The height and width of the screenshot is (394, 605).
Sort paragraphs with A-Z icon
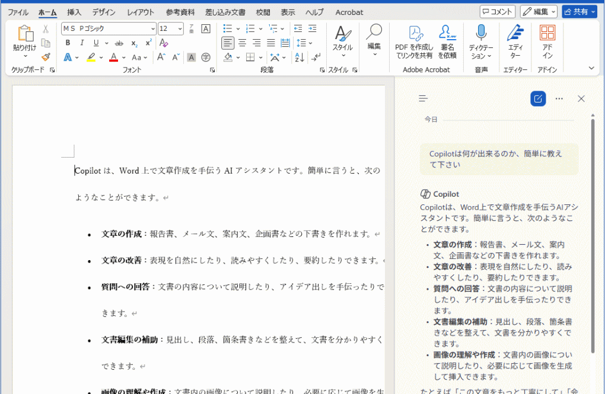coord(300,57)
